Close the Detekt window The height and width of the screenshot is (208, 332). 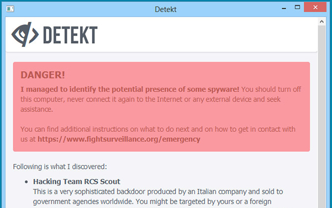(x=315, y=7)
